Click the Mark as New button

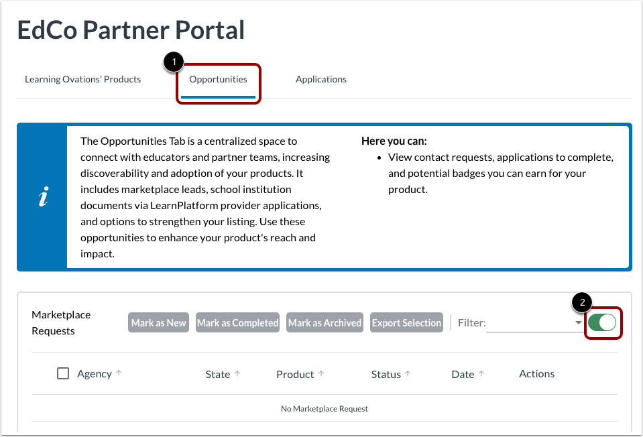(x=158, y=322)
